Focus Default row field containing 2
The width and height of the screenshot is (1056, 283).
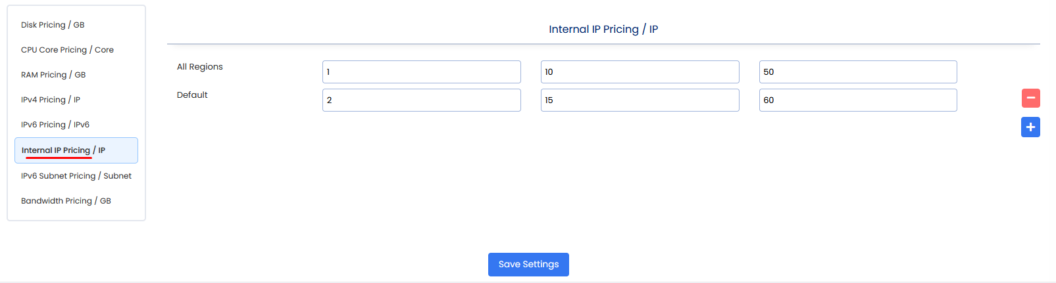click(x=421, y=100)
